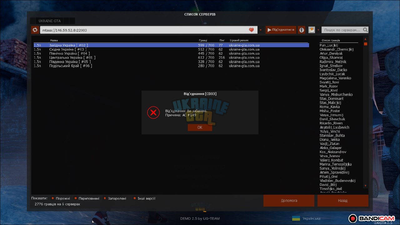Select server Південна Україна [ #05 ]
Viewport: 400px width, 225px height.
coord(171,62)
